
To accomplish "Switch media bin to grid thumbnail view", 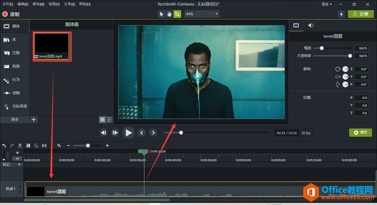I will (103, 119).
